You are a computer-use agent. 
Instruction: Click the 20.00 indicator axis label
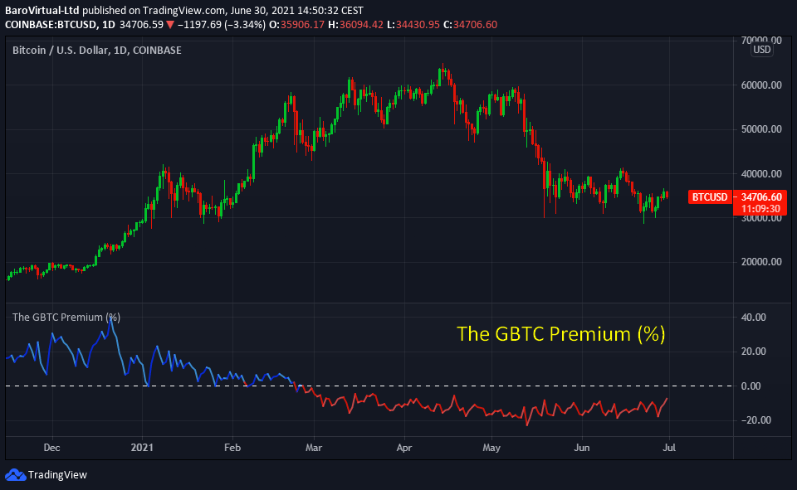[x=753, y=352]
